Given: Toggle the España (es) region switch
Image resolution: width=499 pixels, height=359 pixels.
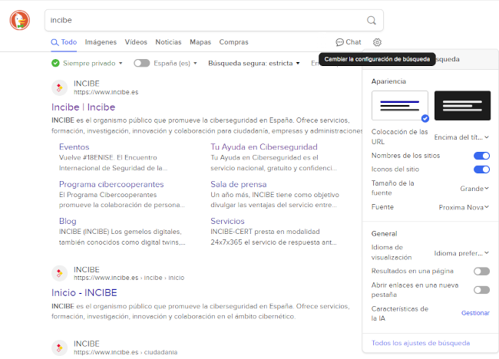Looking at the screenshot, I should tap(141, 63).
